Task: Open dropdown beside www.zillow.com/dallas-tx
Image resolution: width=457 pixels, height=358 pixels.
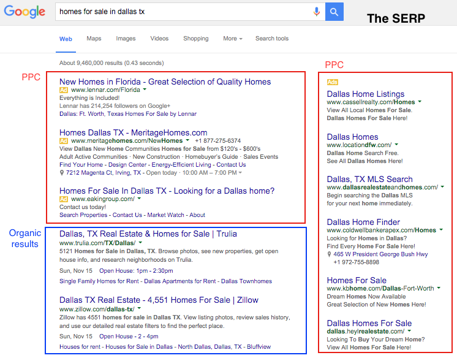Action: [x=139, y=308]
